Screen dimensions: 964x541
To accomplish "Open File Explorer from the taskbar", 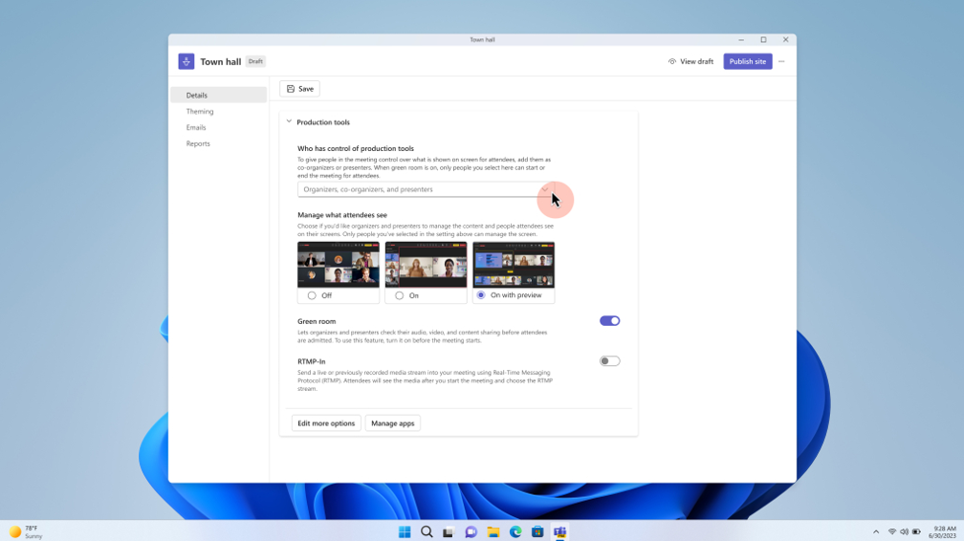I will pos(493,531).
